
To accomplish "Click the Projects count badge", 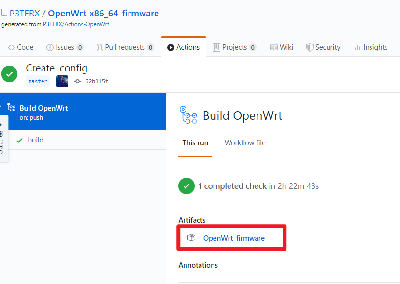I will [x=253, y=48].
